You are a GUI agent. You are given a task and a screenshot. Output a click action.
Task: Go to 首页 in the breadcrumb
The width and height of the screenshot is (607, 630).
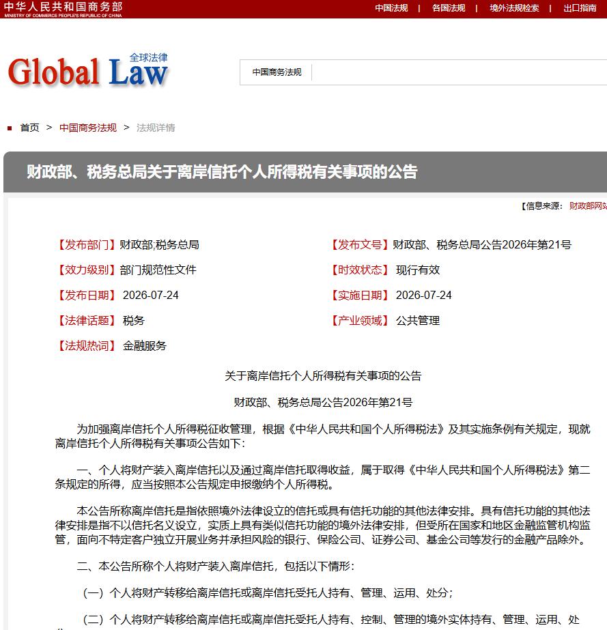coord(30,128)
